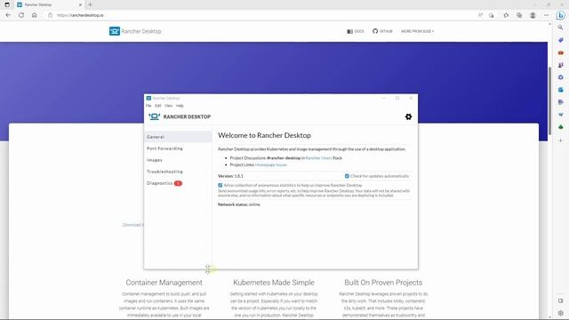The width and height of the screenshot is (569, 320).
Task: Toggle anonymous statistics collection checkbox
Action: pyautogui.click(x=220, y=185)
